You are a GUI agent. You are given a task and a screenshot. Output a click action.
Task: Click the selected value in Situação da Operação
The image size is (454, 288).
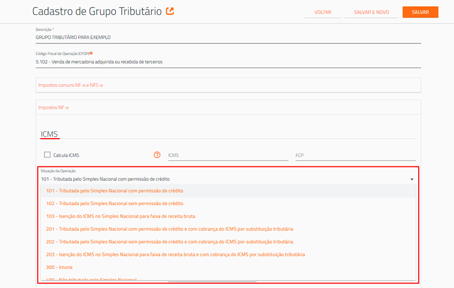[105, 179]
